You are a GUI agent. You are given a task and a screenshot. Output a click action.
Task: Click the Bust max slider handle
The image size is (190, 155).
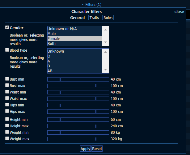click(96, 86)
